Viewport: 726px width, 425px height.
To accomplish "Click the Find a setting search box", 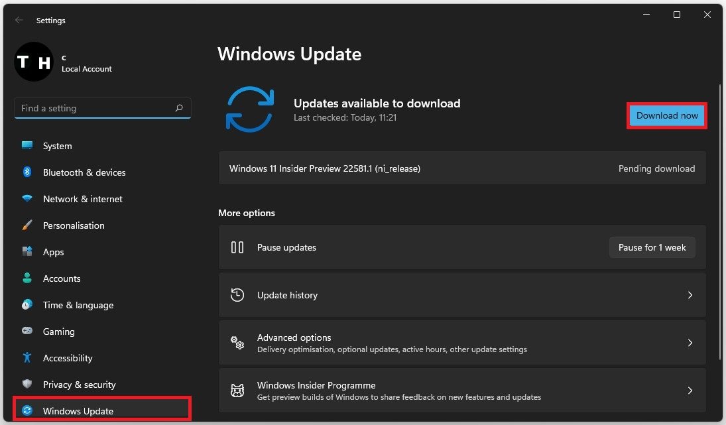I will point(102,108).
